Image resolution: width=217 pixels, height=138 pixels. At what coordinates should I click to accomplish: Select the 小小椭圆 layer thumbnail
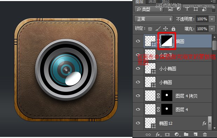[x=150, y=68]
